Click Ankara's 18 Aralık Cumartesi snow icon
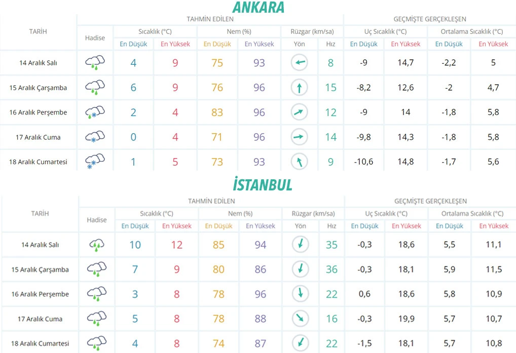The image size is (516, 353). coord(95,162)
